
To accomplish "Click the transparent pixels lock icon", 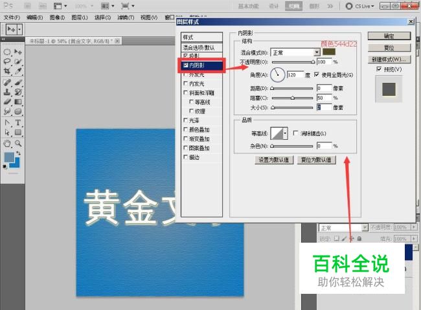I will coord(337,238).
